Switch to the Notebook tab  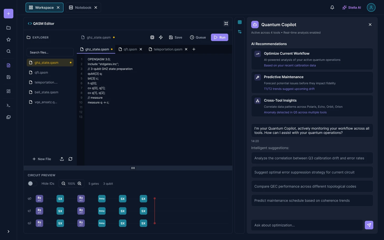pyautogui.click(x=83, y=7)
